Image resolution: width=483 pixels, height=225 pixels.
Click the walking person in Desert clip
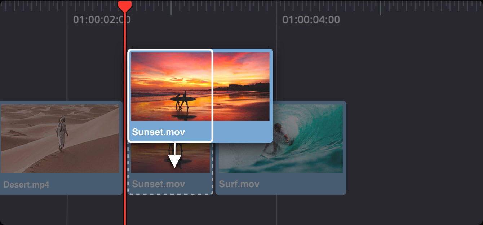point(61,133)
